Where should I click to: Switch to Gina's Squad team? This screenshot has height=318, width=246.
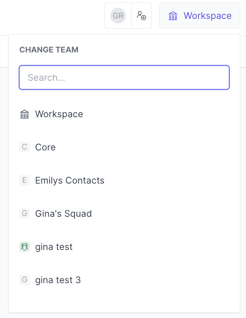(64, 214)
